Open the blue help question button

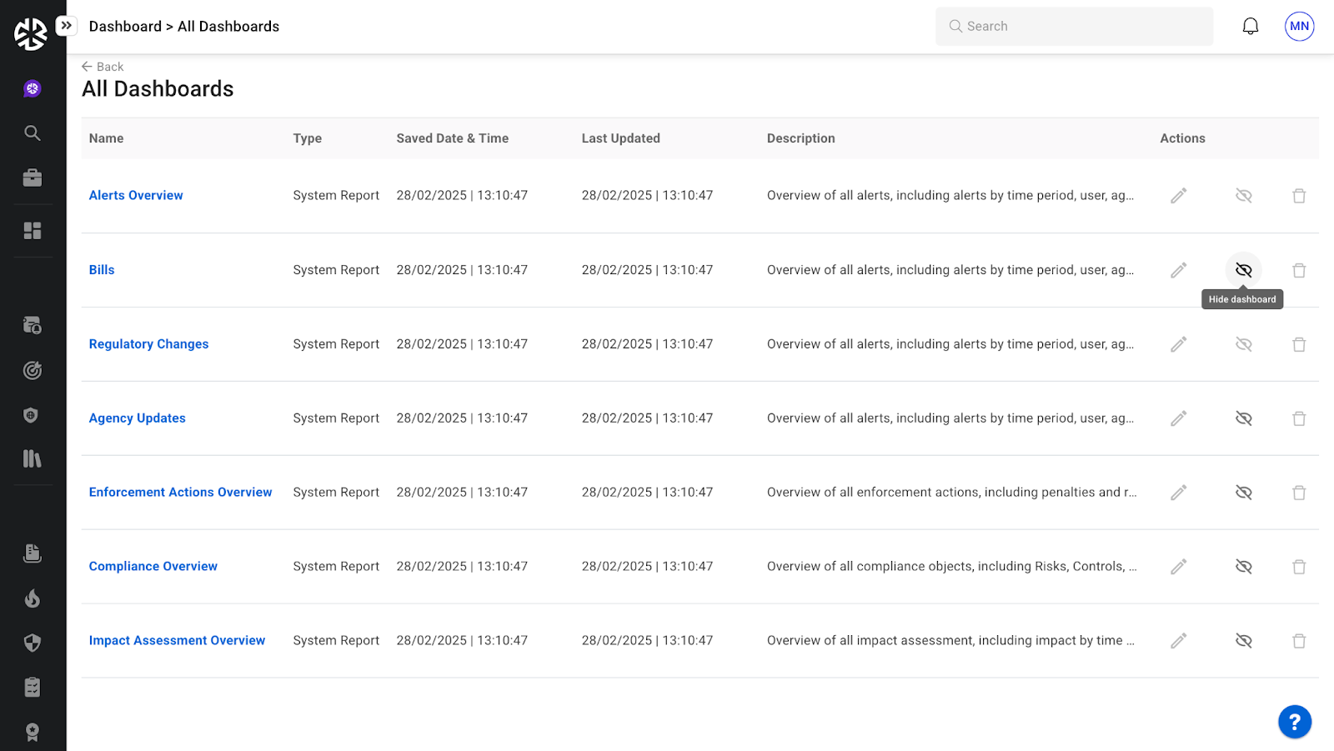(1294, 722)
